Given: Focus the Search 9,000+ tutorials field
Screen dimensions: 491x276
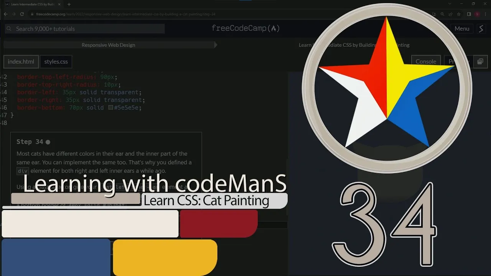Looking at the screenshot, I should 85,29.
